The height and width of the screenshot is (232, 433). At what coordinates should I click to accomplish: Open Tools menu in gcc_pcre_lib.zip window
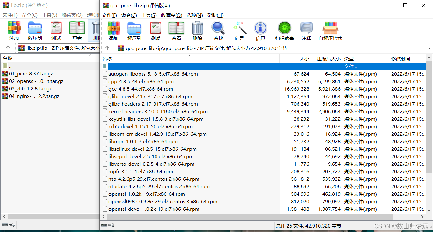[x=149, y=15]
